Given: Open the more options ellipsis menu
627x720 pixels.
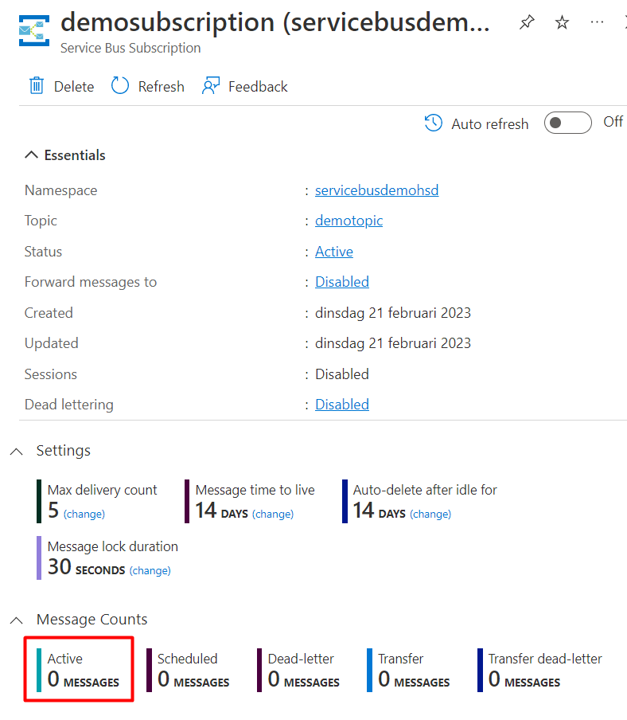Looking at the screenshot, I should 597,22.
